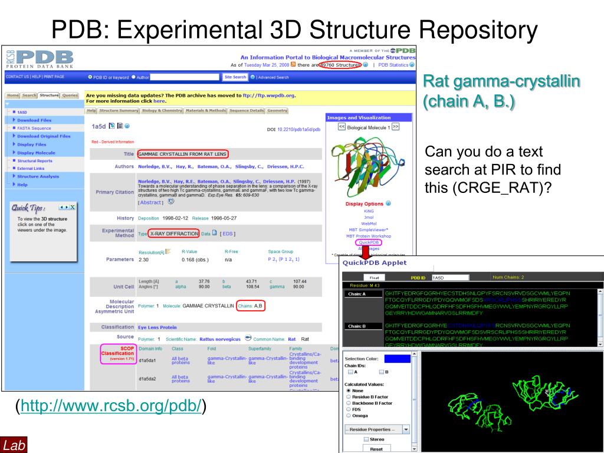604x453 pixels.
Task: Close the Quick Tips box
Action: [x=73, y=207]
